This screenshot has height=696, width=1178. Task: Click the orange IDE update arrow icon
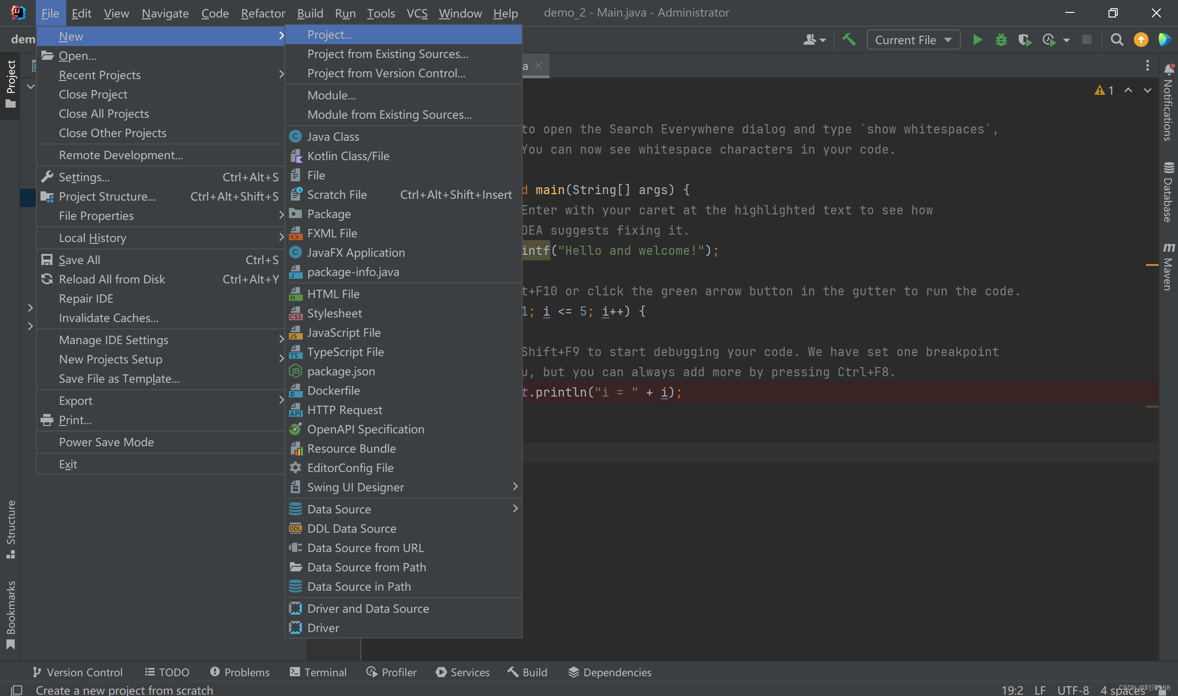pyautogui.click(x=1141, y=40)
